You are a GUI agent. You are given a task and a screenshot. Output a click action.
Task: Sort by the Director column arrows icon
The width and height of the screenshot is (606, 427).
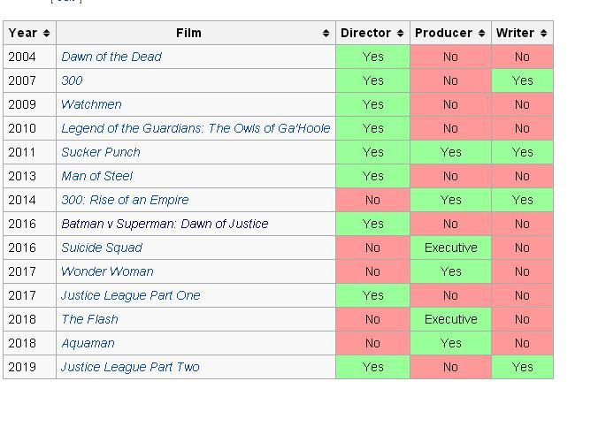click(400, 34)
